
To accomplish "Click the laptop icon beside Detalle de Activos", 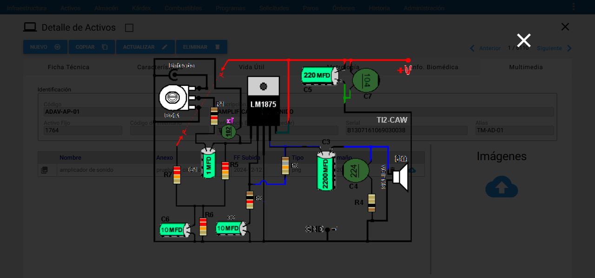I will [x=30, y=27].
